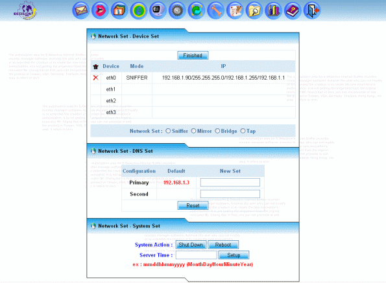Image resolution: width=386 pixels, height=283 pixels.
Task: Click the Default column header in DNS table
Action: tap(176, 171)
